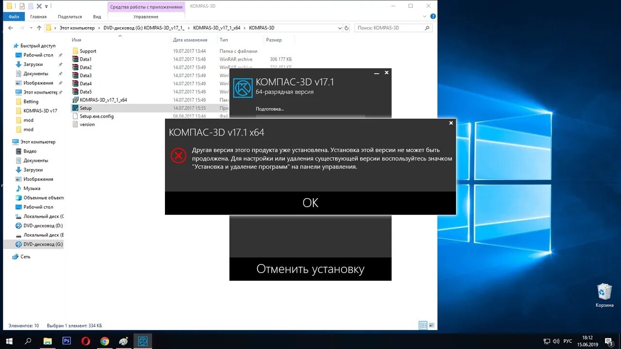Screen dimensions: 621x349
Task: Open Загрузки under quick access
Action: pos(33,64)
